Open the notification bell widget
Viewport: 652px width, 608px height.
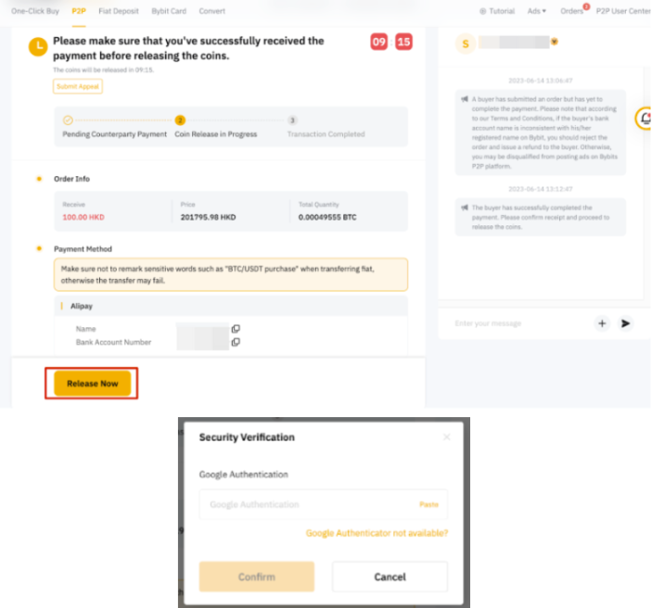(x=644, y=119)
